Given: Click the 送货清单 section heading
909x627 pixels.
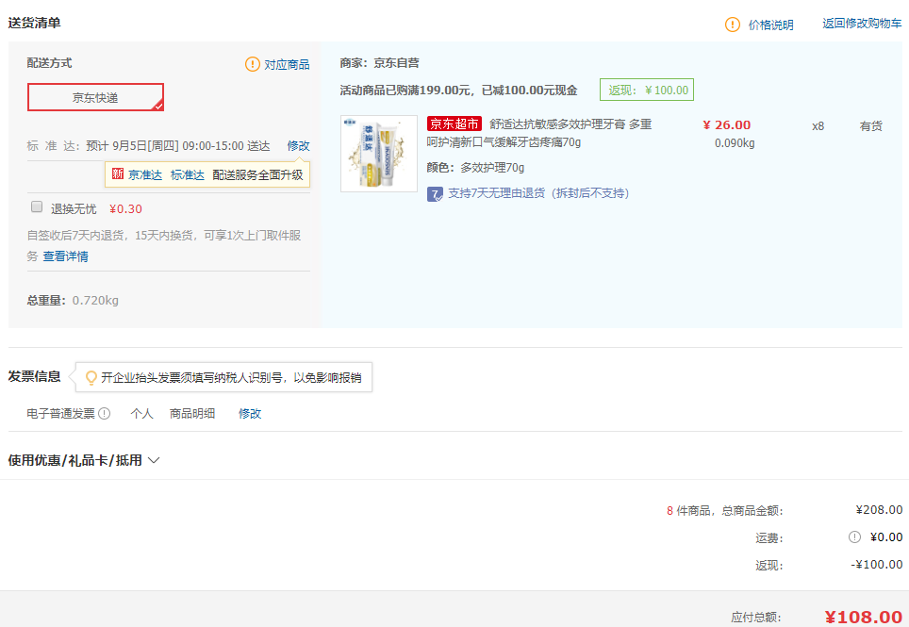Looking at the screenshot, I should 34,23.
